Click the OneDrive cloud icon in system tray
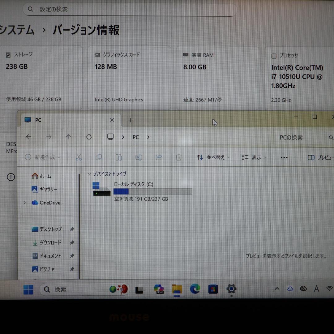Viewport: 334px width, 334px height. point(290,288)
